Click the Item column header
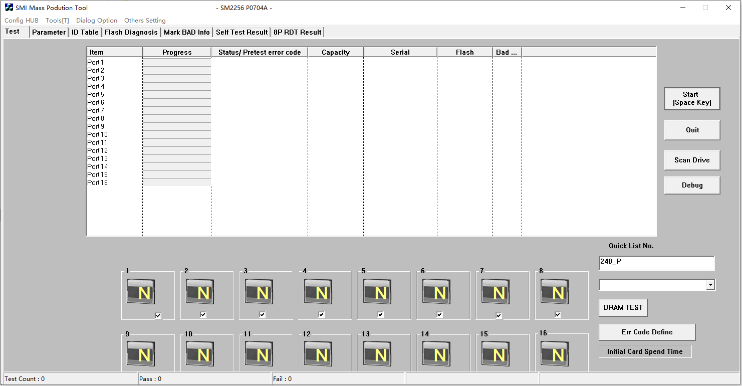This screenshot has height=386, width=742. [114, 52]
